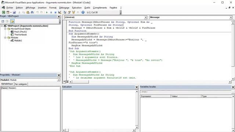This screenshot has width=235, height=132.
Task: Collapse the VBAProject (Arguments nommés.xlsm) node
Action: [2, 26]
